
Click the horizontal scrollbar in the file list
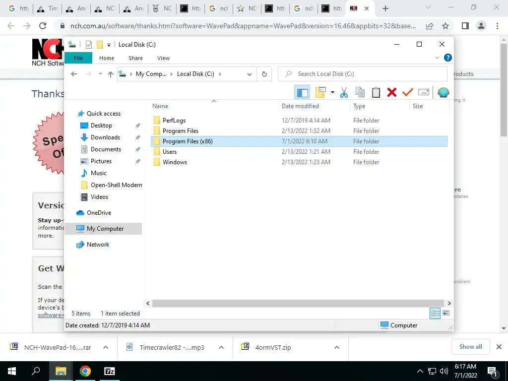298,303
